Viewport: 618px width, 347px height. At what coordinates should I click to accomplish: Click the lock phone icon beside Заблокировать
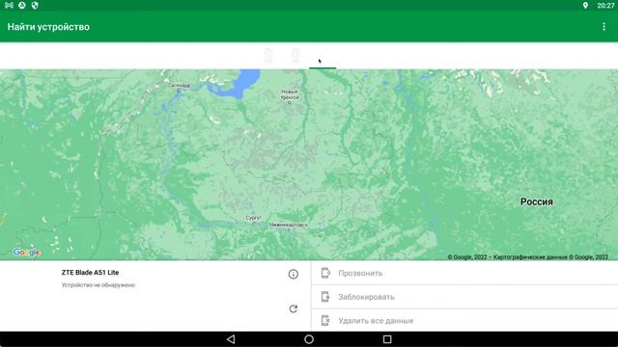coord(325,297)
